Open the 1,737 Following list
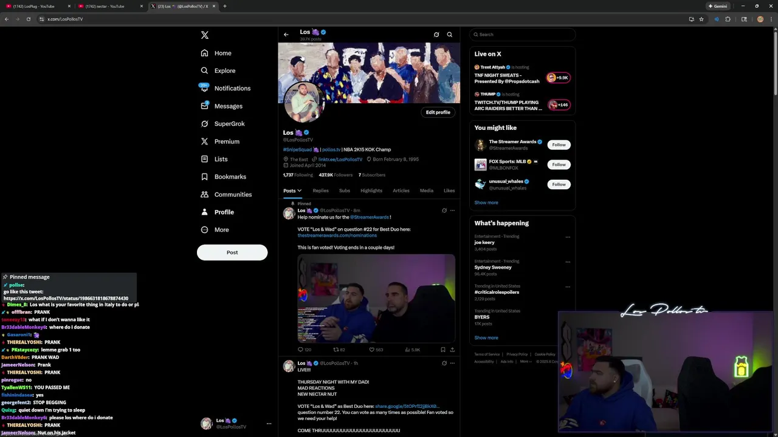The width and height of the screenshot is (778, 437). click(x=298, y=175)
